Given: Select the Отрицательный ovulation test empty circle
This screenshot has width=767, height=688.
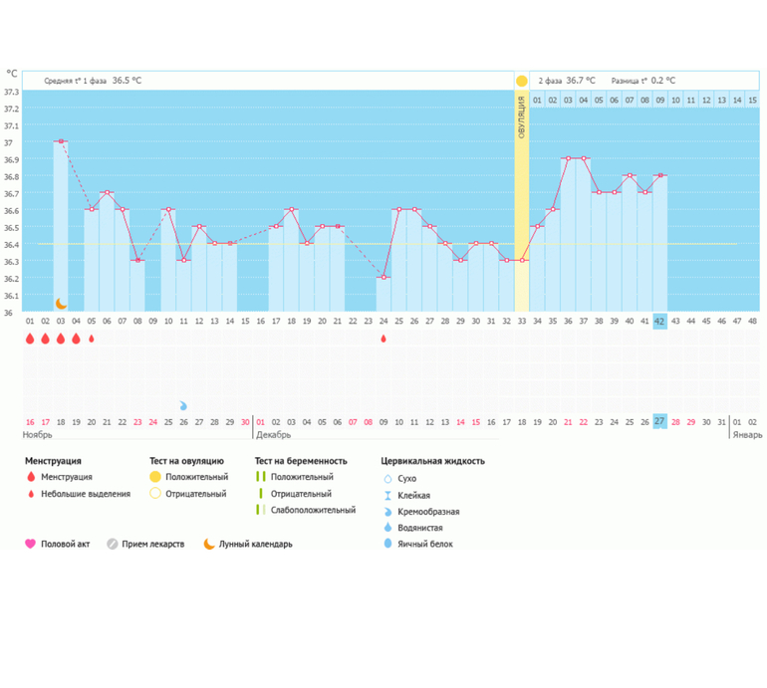Looking at the screenshot, I should [x=154, y=494].
